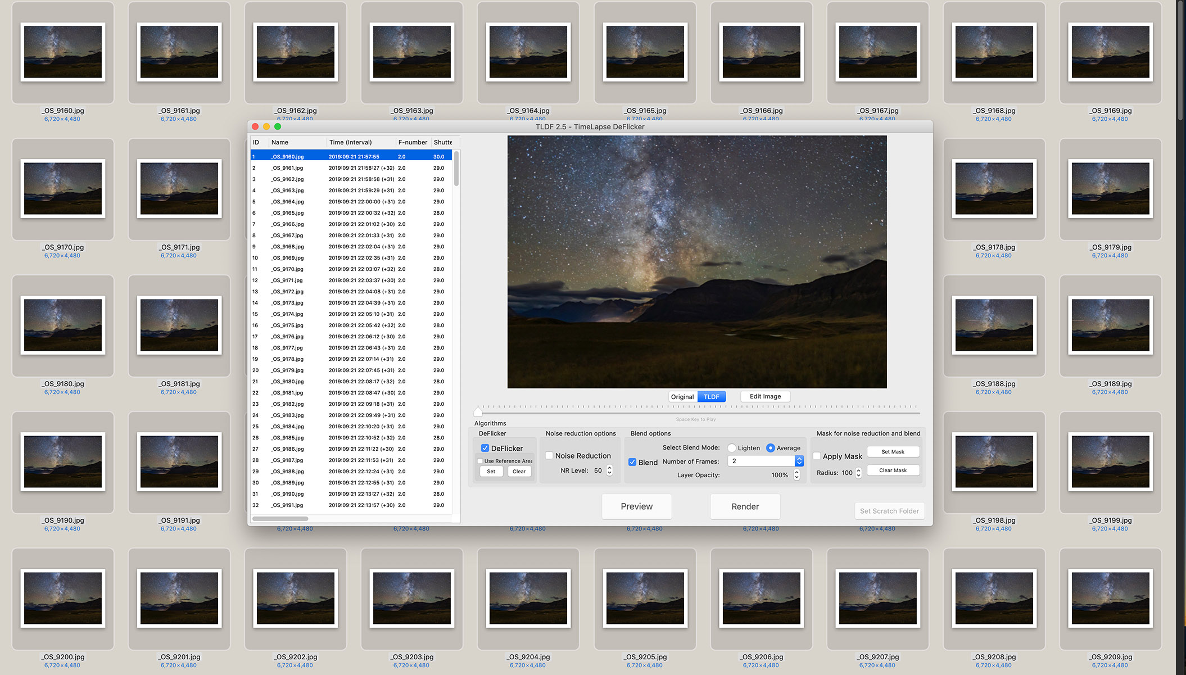Click the Edit Image button
Screen dimensions: 1186x675
pos(765,396)
